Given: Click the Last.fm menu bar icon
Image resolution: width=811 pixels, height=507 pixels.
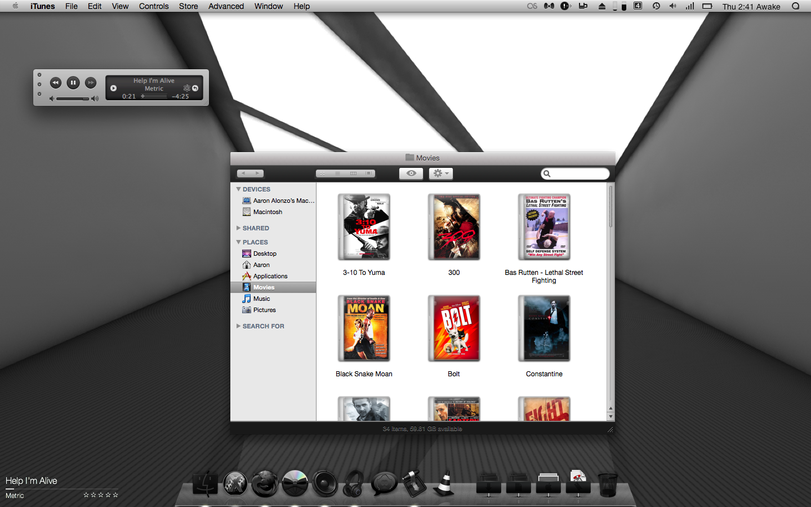Looking at the screenshot, I should click(x=532, y=6).
